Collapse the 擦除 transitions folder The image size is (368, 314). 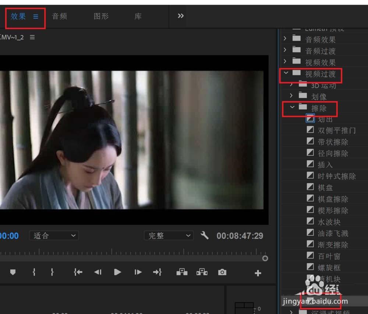point(293,107)
